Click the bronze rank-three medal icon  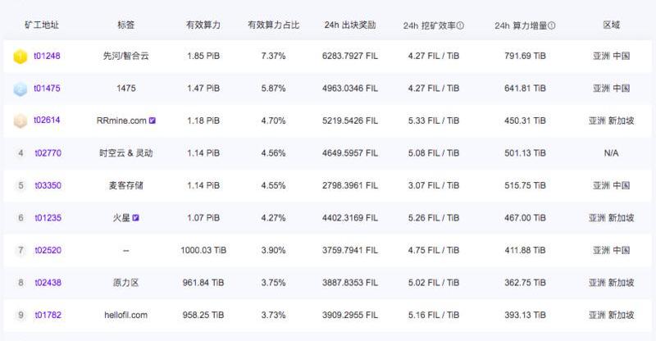pos(20,121)
